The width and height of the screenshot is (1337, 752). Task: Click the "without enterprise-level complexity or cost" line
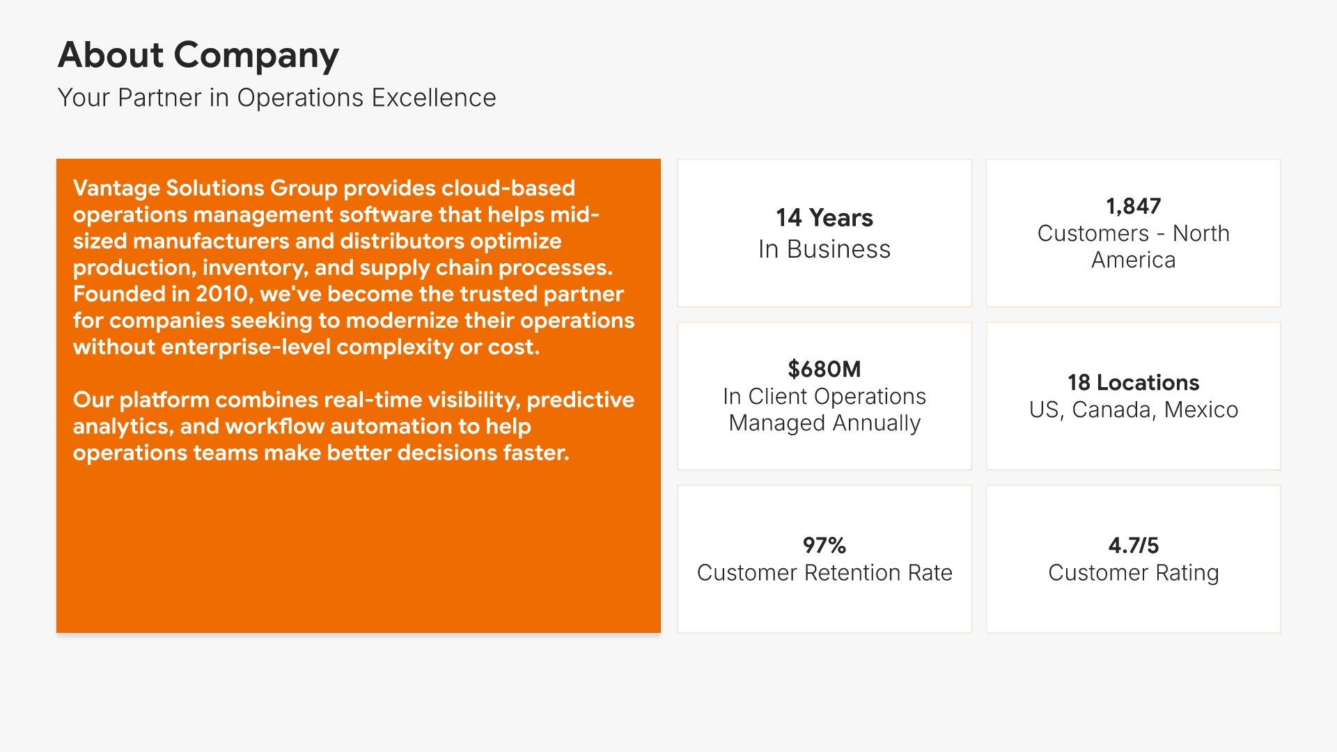(x=306, y=347)
